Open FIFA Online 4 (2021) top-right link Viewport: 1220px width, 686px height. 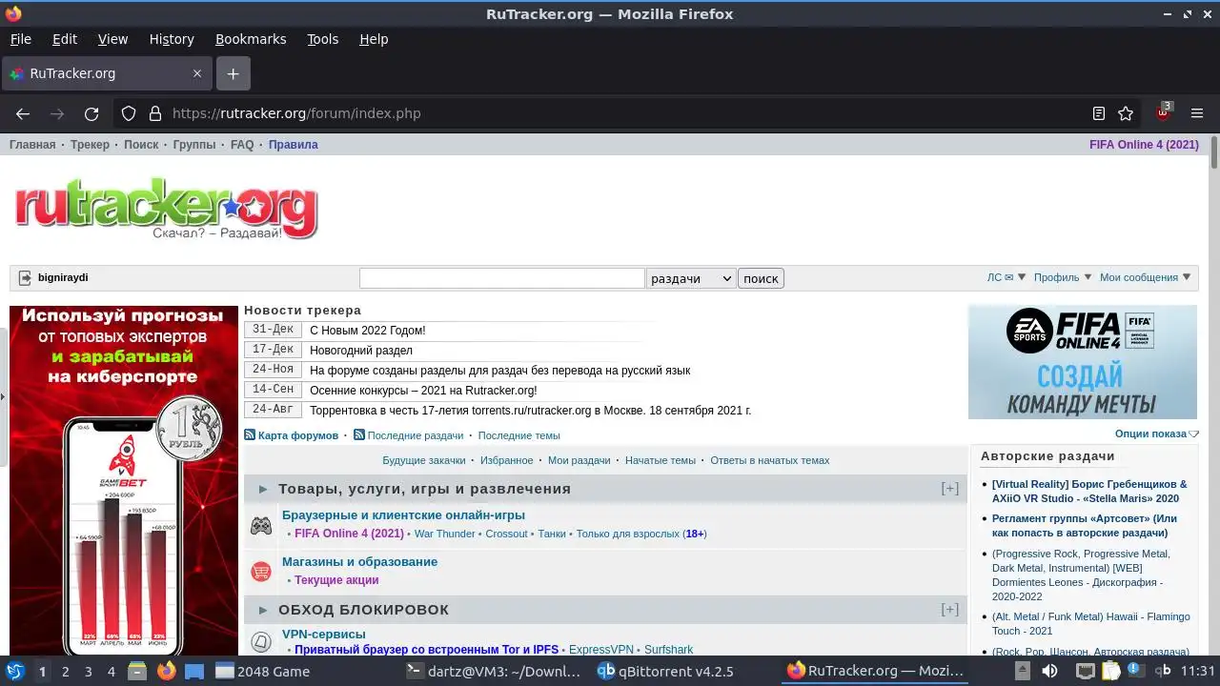pos(1144,145)
